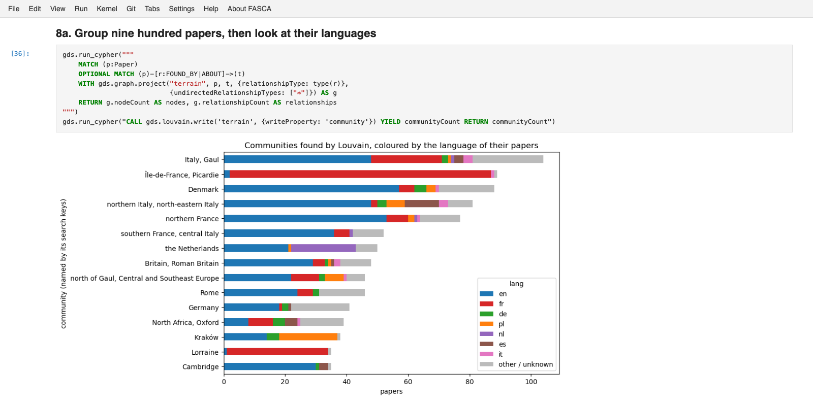Click the y-axis title 'community (named by its search keys)'
The height and width of the screenshot is (406, 813).
point(64,263)
